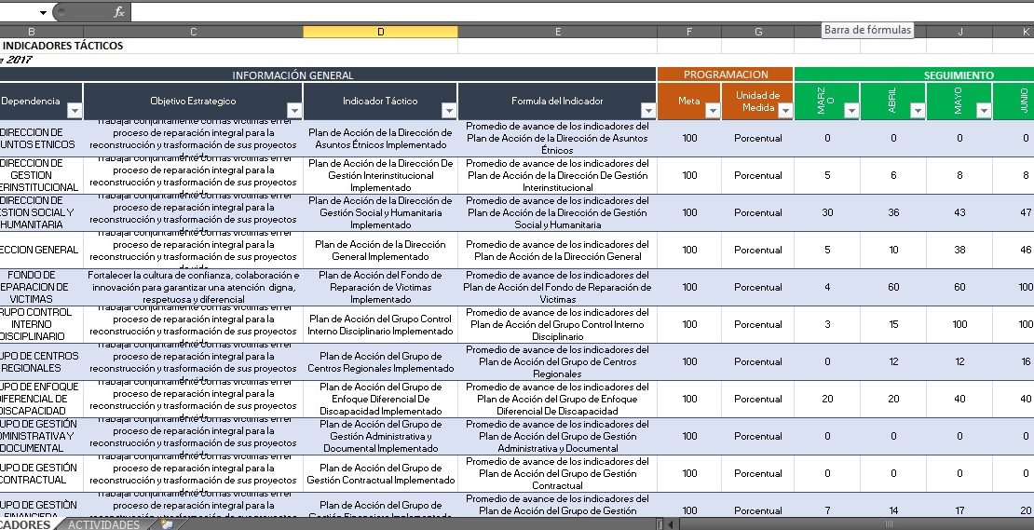Select 'Plan de Acción del Grupo de Centros Regionales Implementado'
The width and height of the screenshot is (1034, 530).
(x=380, y=362)
